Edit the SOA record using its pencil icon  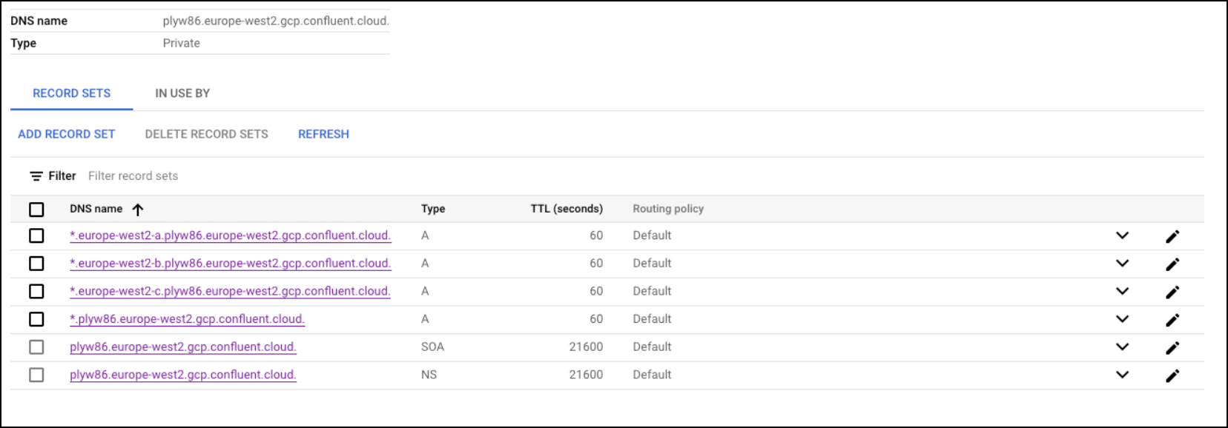click(1174, 347)
